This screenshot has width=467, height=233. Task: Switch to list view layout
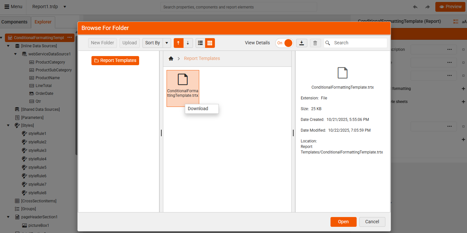tap(201, 43)
